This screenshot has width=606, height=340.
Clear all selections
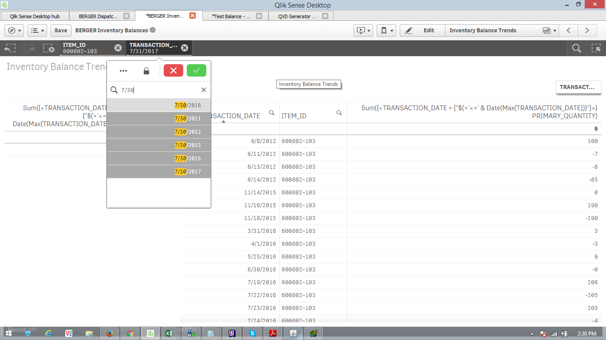(x=49, y=48)
